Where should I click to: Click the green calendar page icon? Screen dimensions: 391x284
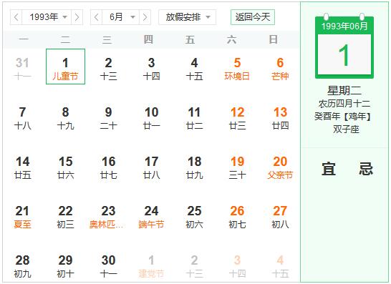click(344, 47)
